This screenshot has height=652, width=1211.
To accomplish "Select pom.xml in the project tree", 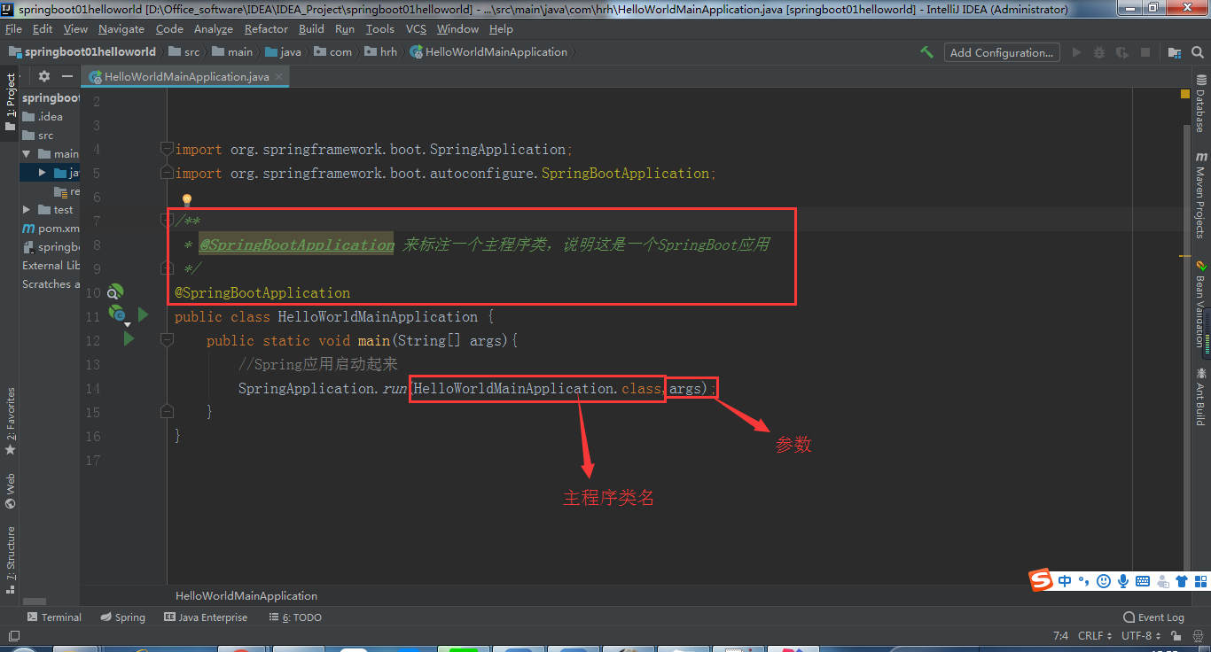I will tap(51, 229).
